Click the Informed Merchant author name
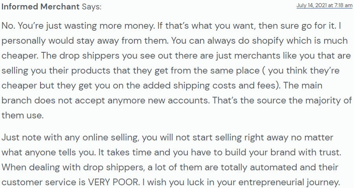The height and width of the screenshot is (188, 354). [x=40, y=7]
